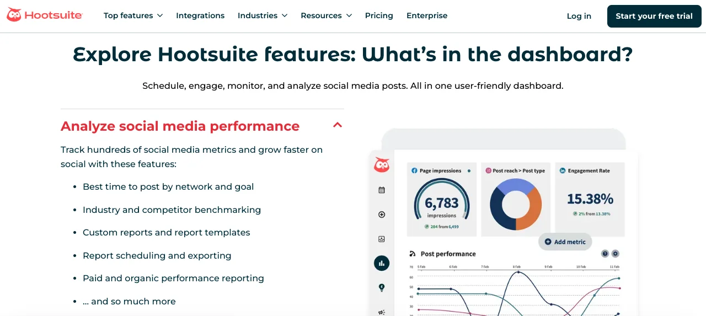Click the Explore Hootsuite features headline
The image size is (706, 316).
click(x=353, y=55)
